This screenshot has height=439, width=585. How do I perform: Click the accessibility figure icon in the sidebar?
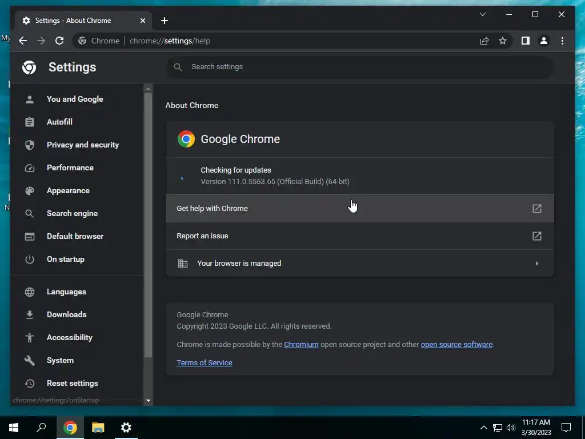pos(30,337)
